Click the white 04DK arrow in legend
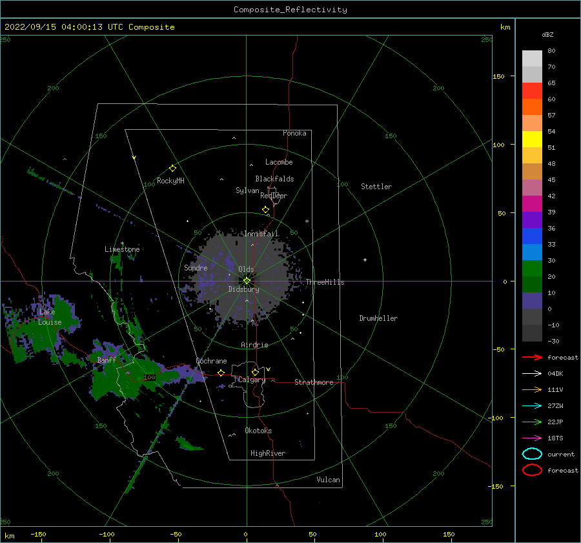Screen dimensions: 581x543 pyautogui.click(x=532, y=374)
